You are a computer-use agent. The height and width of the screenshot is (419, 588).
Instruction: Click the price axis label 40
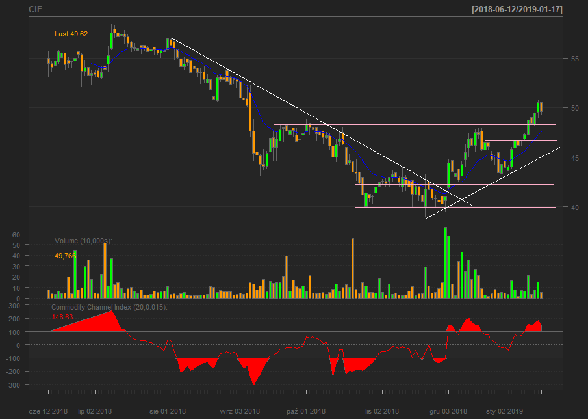coord(574,208)
